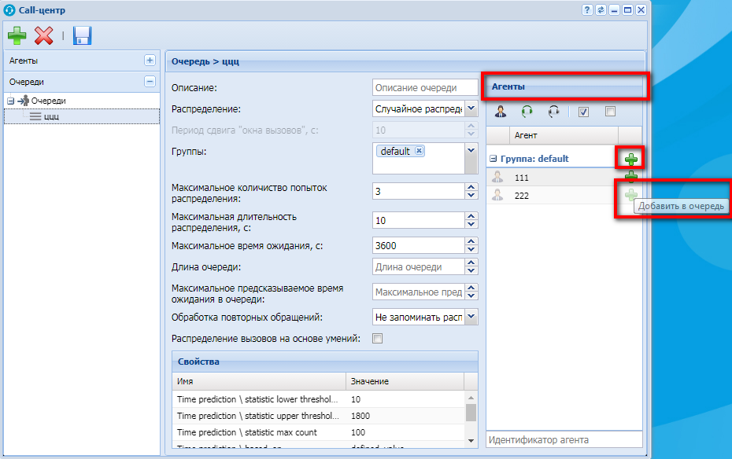Click agent name 111 in list
732x459 pixels.
[522, 178]
